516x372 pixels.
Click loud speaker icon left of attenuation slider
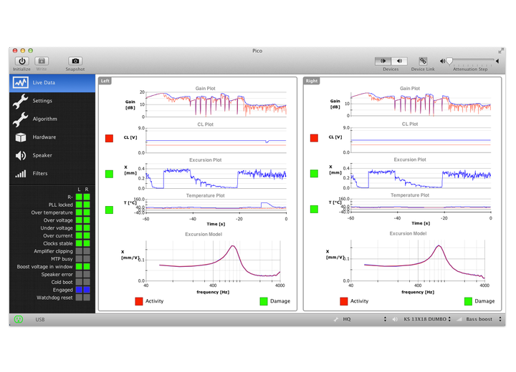click(442, 61)
